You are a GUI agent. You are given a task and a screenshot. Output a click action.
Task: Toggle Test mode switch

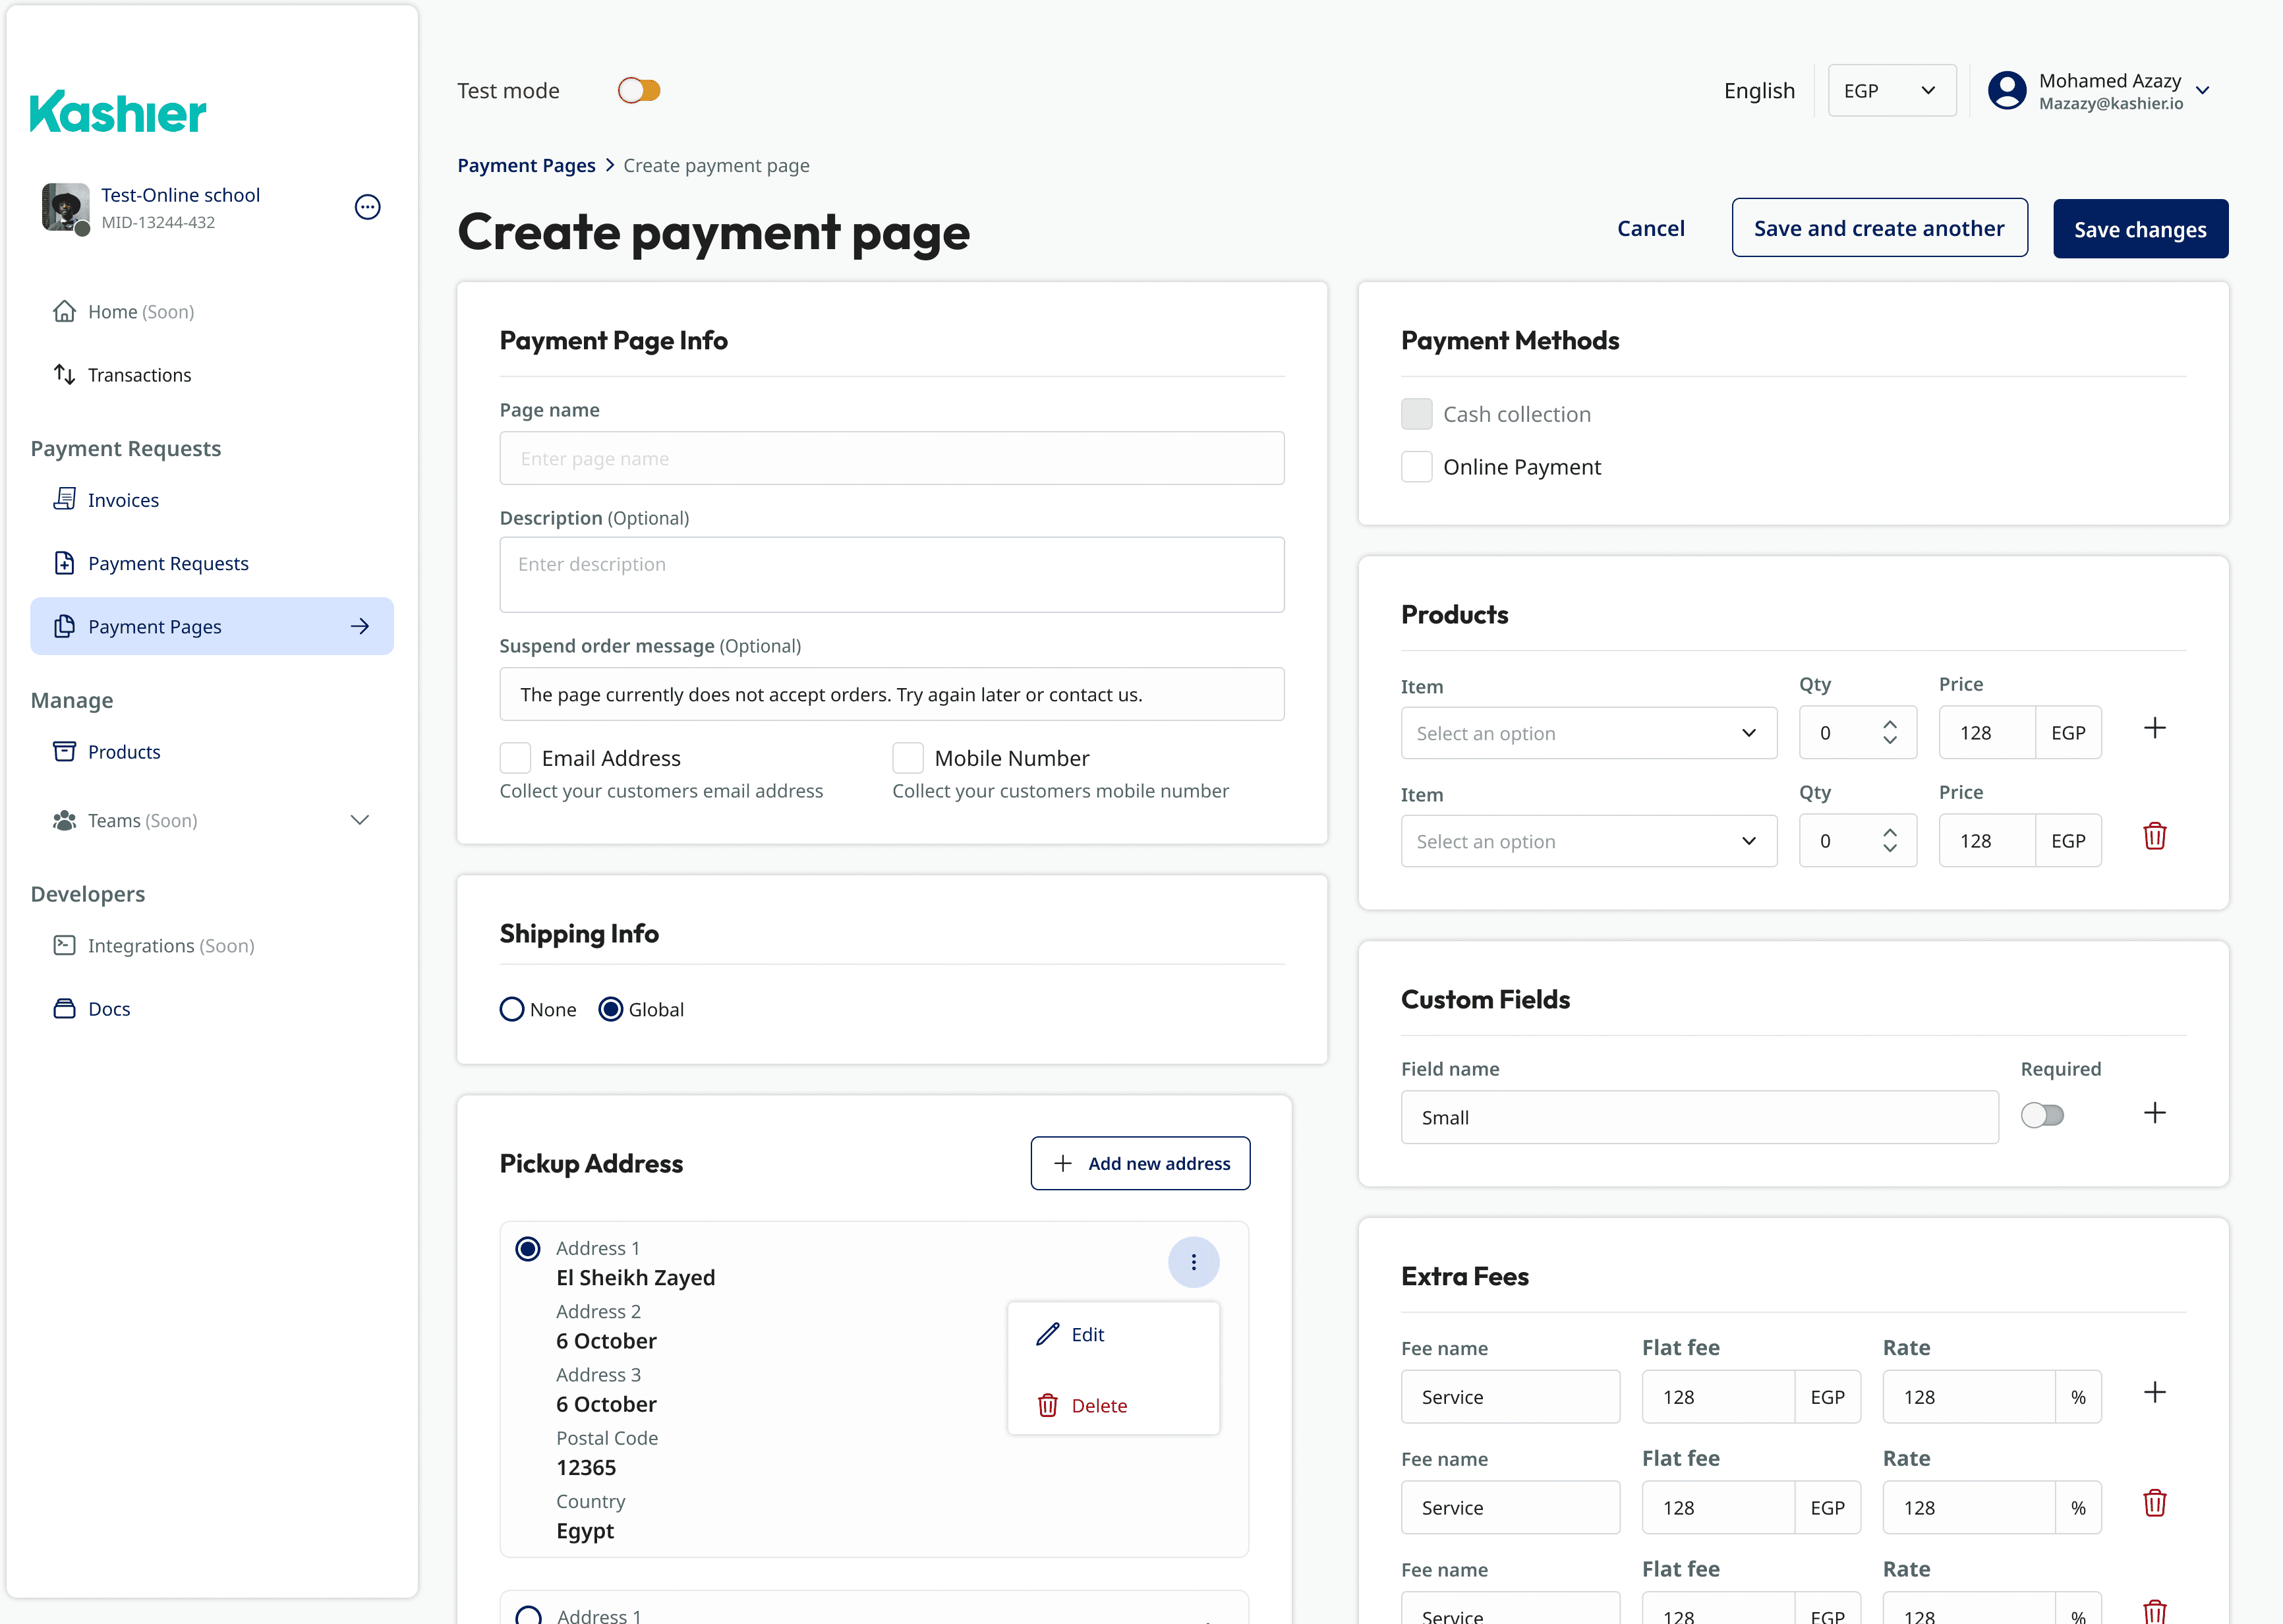[639, 91]
